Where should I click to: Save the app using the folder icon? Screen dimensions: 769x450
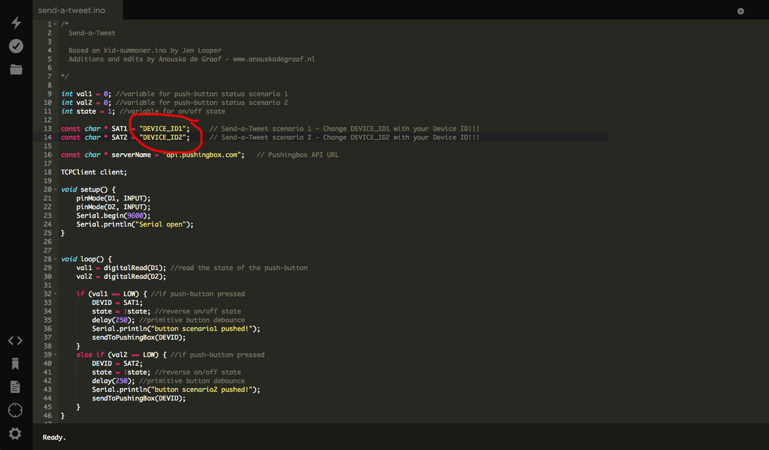16,70
